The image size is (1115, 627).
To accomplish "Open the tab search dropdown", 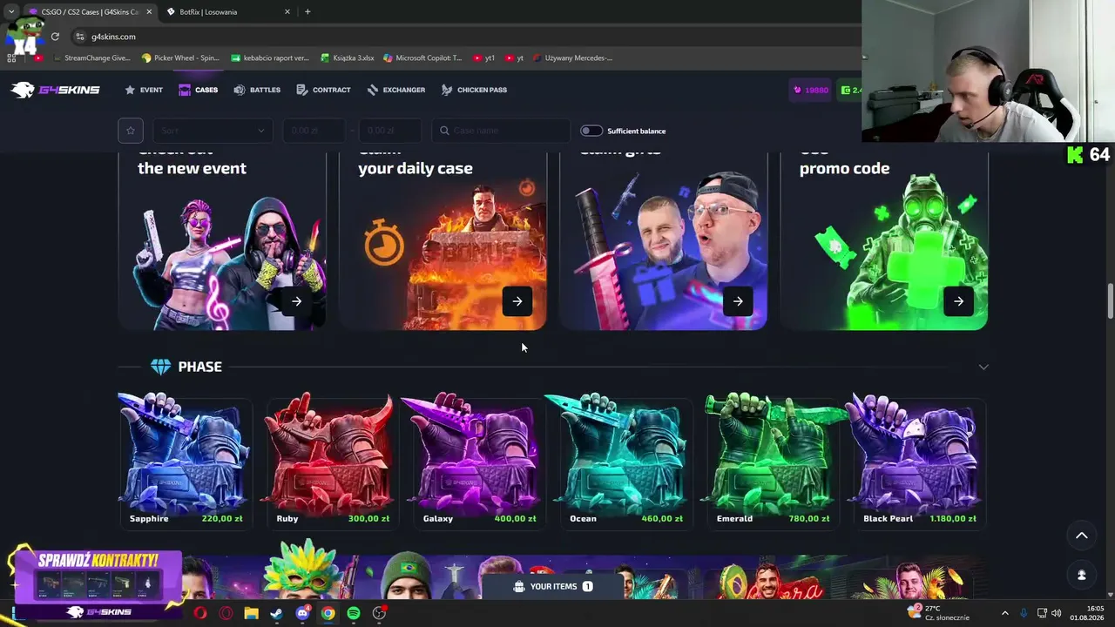I will [x=10, y=11].
